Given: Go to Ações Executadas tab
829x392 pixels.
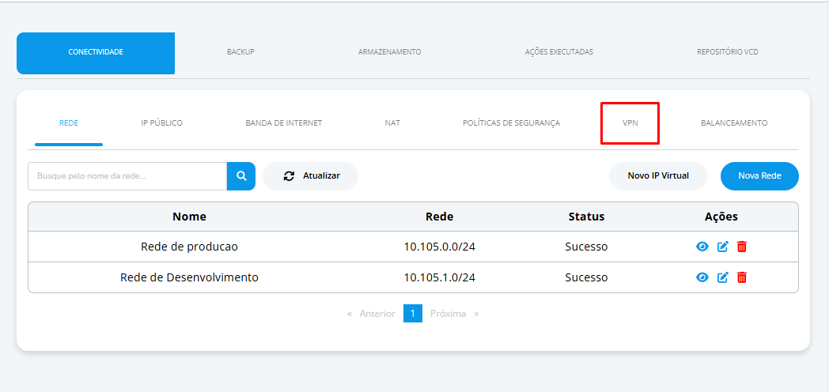Looking at the screenshot, I should (558, 52).
